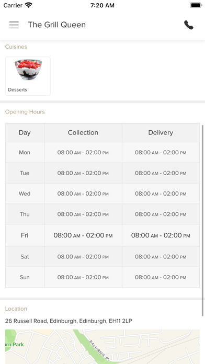Screen dimensions: 205x364
Task: Click the vertical scrollbar indicator
Action: coord(203,221)
